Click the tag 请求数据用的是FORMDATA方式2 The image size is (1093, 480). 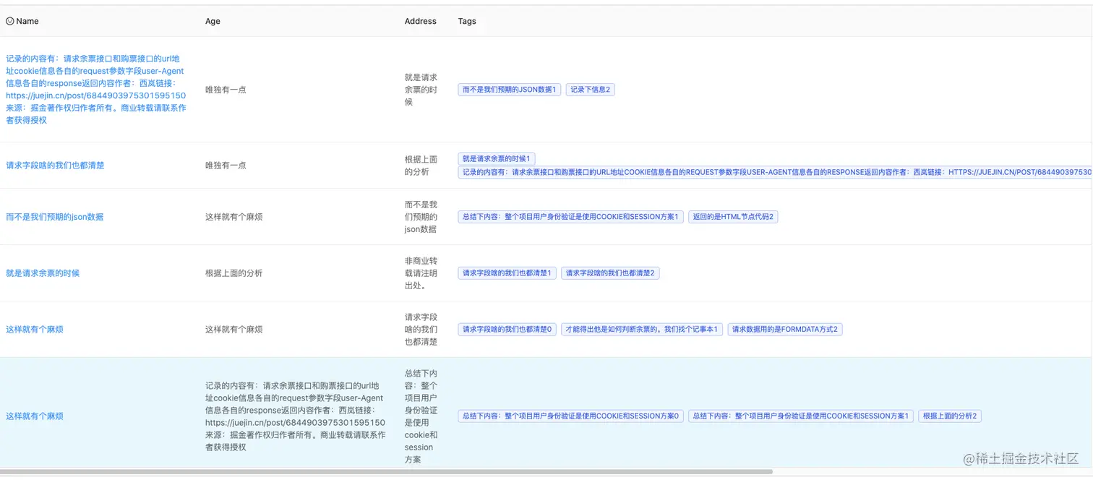(785, 330)
